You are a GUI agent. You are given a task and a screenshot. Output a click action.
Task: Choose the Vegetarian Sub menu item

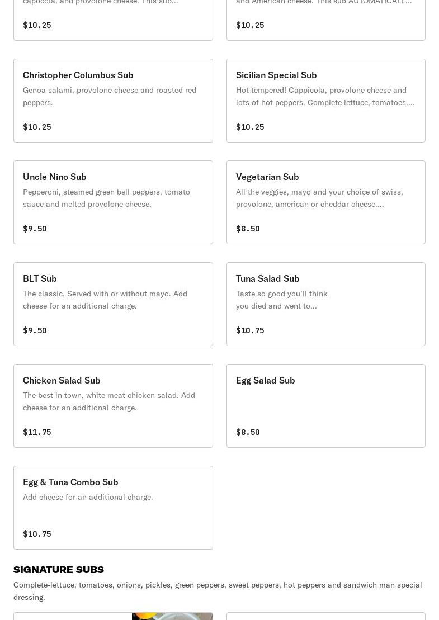pyautogui.click(x=325, y=202)
